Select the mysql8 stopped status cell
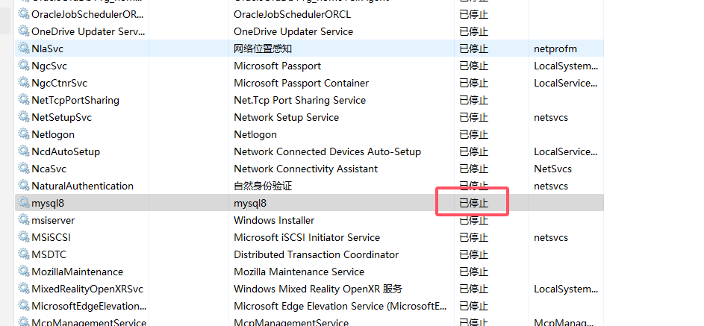Viewport: 704px width, 326px height. 473,203
